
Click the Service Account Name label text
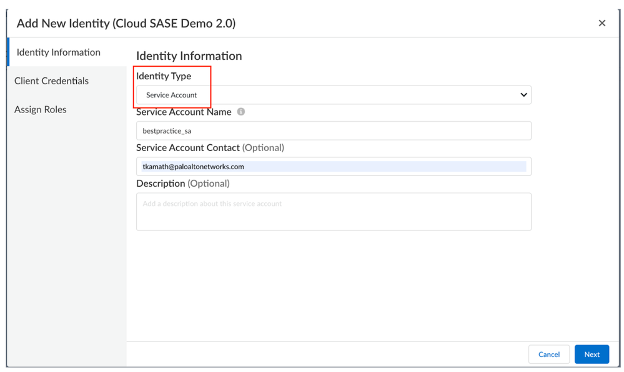184,112
